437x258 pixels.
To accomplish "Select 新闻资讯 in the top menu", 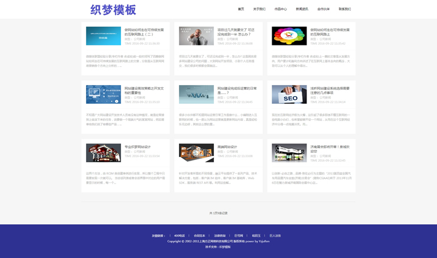I will [x=302, y=9].
